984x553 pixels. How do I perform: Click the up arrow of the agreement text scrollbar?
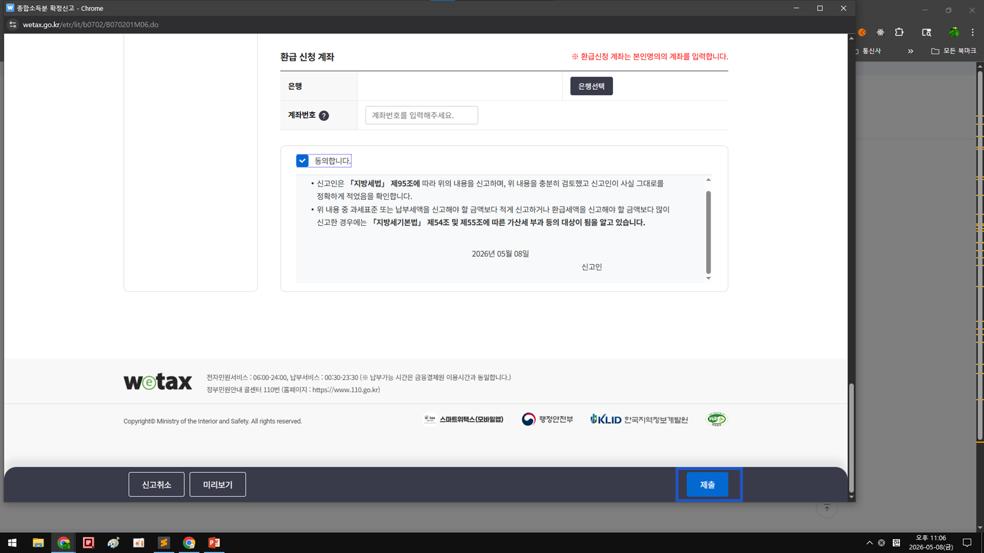click(708, 180)
